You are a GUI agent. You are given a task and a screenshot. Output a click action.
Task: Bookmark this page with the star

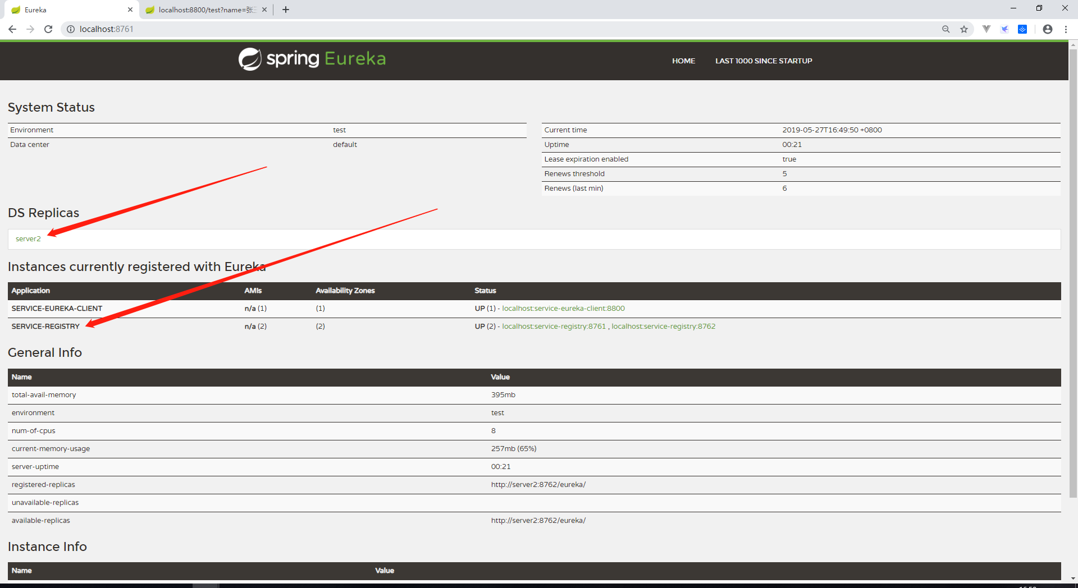coord(964,29)
